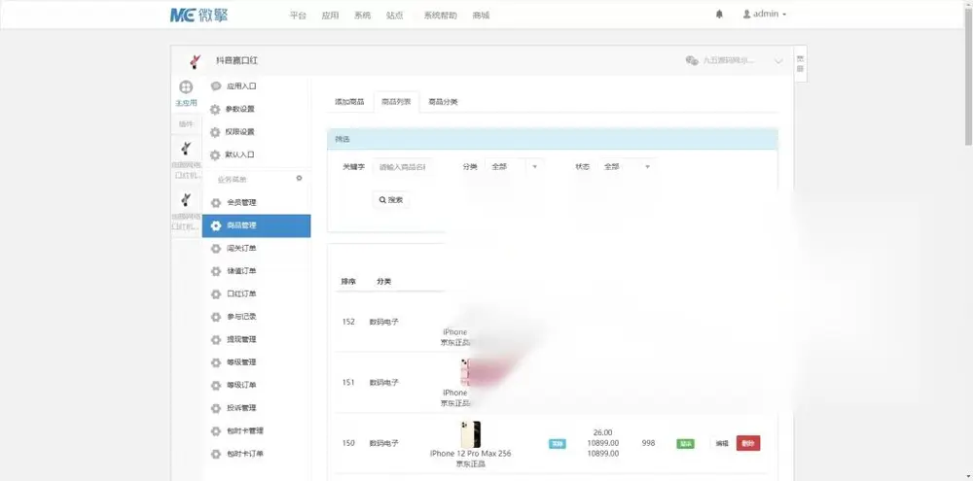Open the 站点 top menu
Image resolution: width=973 pixels, height=481 pixels.
click(395, 16)
